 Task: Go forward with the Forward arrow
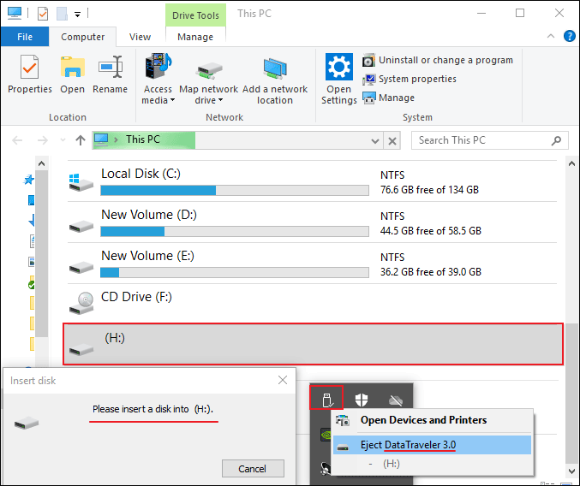43,140
